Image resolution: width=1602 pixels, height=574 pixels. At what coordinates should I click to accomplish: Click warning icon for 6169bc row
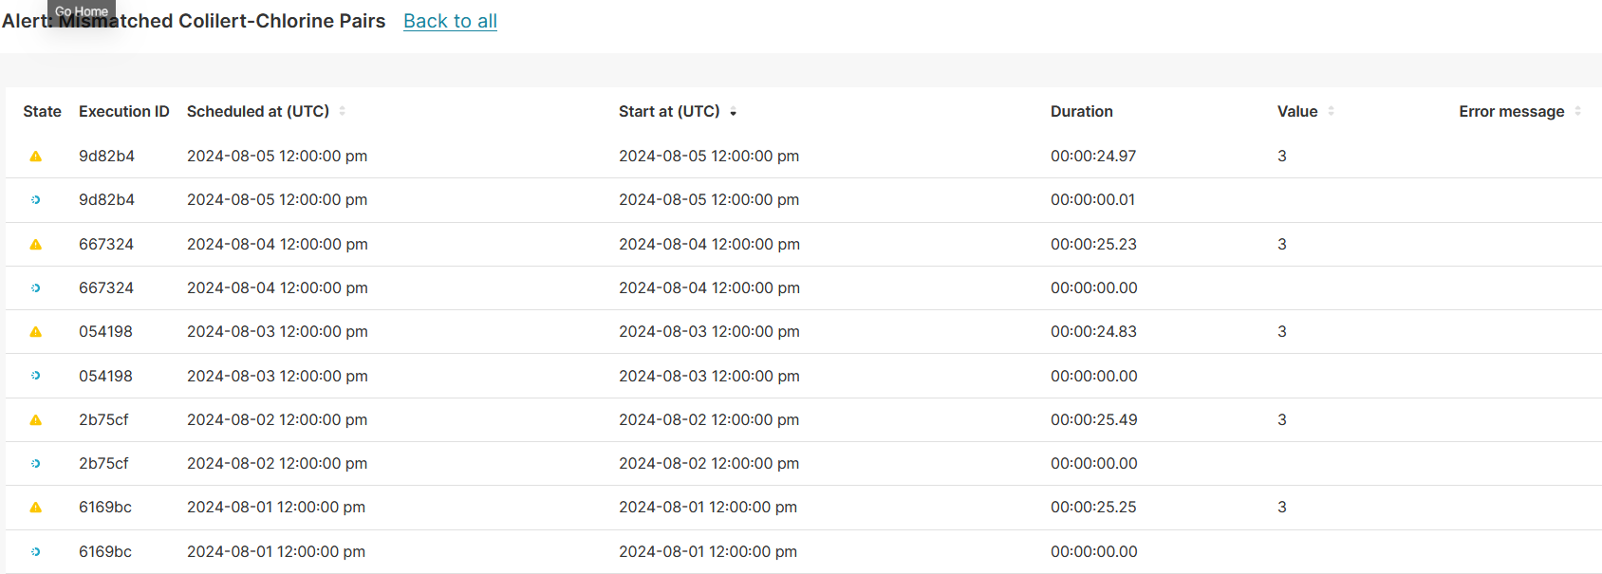click(x=36, y=508)
